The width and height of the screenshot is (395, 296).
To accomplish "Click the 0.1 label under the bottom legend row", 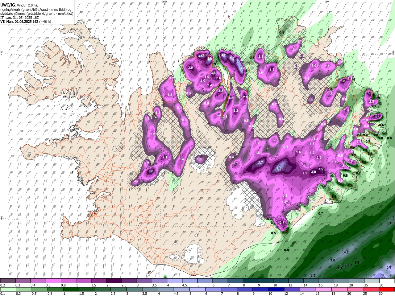I will pyautogui.click(x=2, y=294).
